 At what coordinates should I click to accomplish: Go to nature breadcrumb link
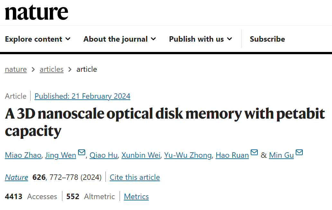[x=16, y=69]
